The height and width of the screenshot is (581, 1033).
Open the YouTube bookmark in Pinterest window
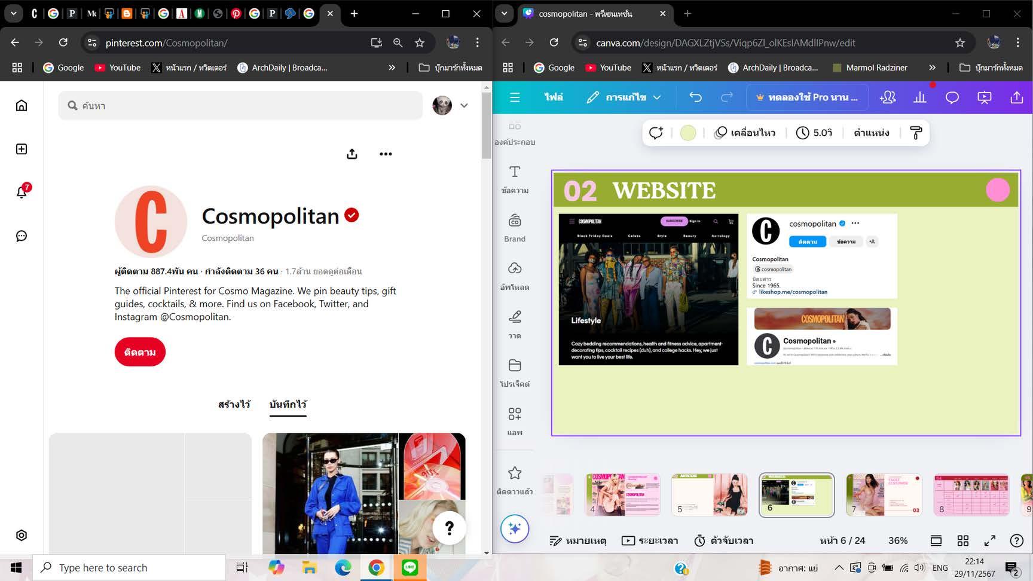[118, 68]
